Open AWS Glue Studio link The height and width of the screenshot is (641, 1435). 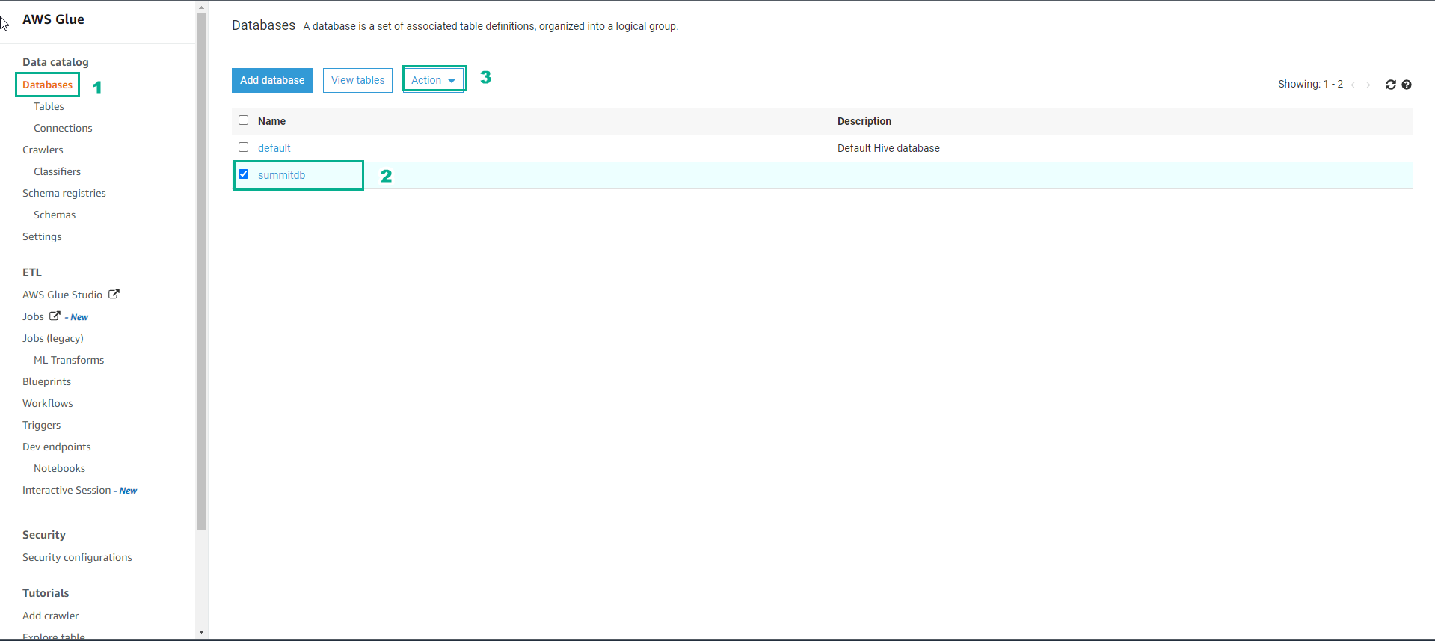[62, 295]
